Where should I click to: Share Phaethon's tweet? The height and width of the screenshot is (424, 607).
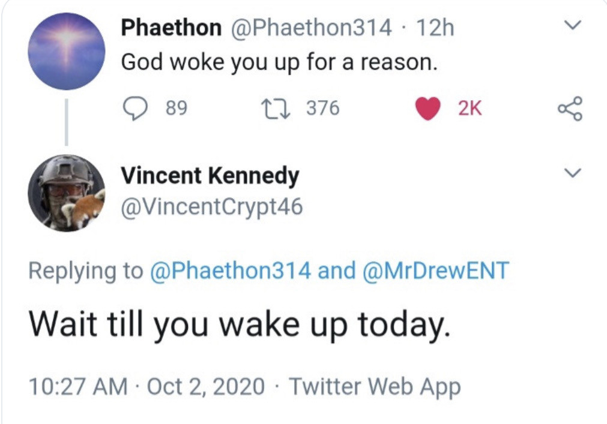(x=570, y=109)
